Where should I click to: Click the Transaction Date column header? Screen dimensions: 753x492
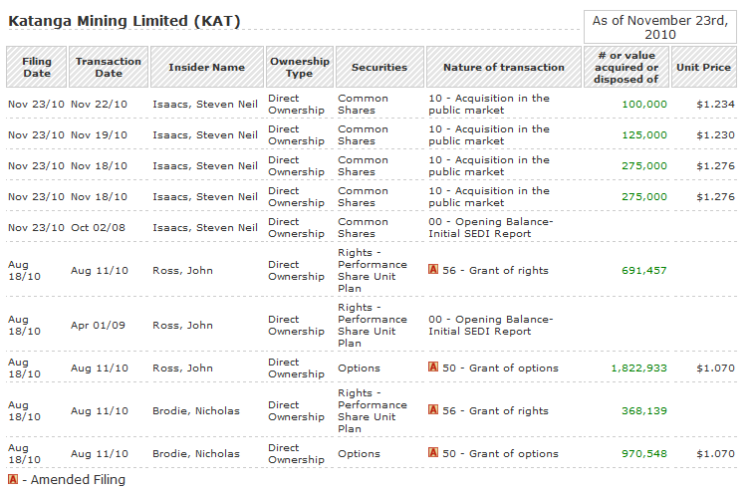click(109, 67)
